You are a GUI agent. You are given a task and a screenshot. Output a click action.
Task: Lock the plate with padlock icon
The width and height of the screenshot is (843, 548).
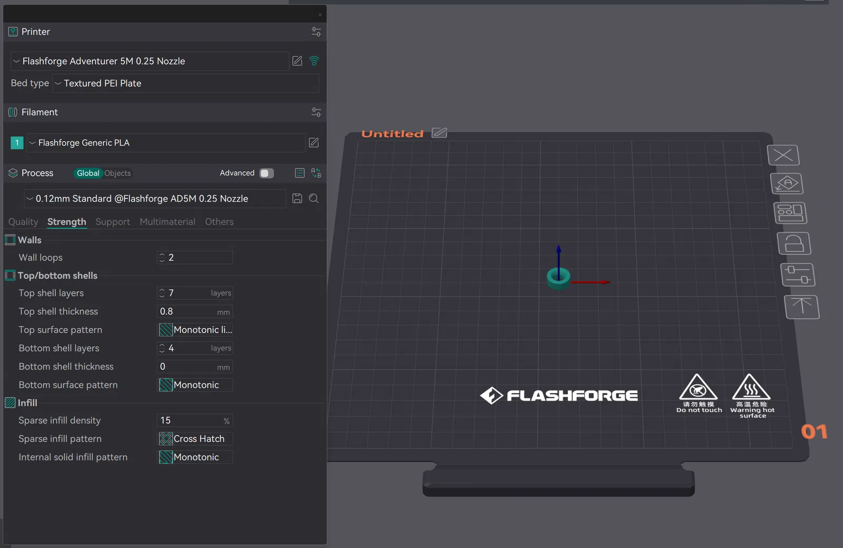(794, 243)
